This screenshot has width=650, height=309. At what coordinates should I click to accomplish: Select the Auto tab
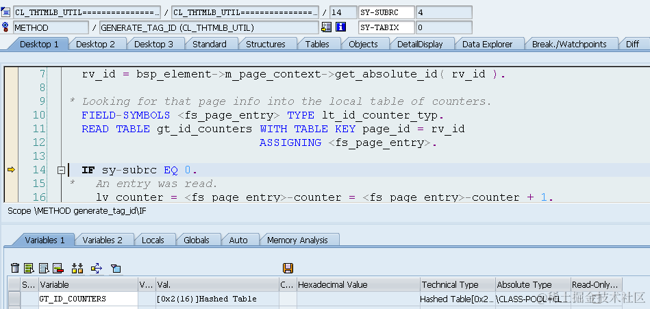coord(238,240)
